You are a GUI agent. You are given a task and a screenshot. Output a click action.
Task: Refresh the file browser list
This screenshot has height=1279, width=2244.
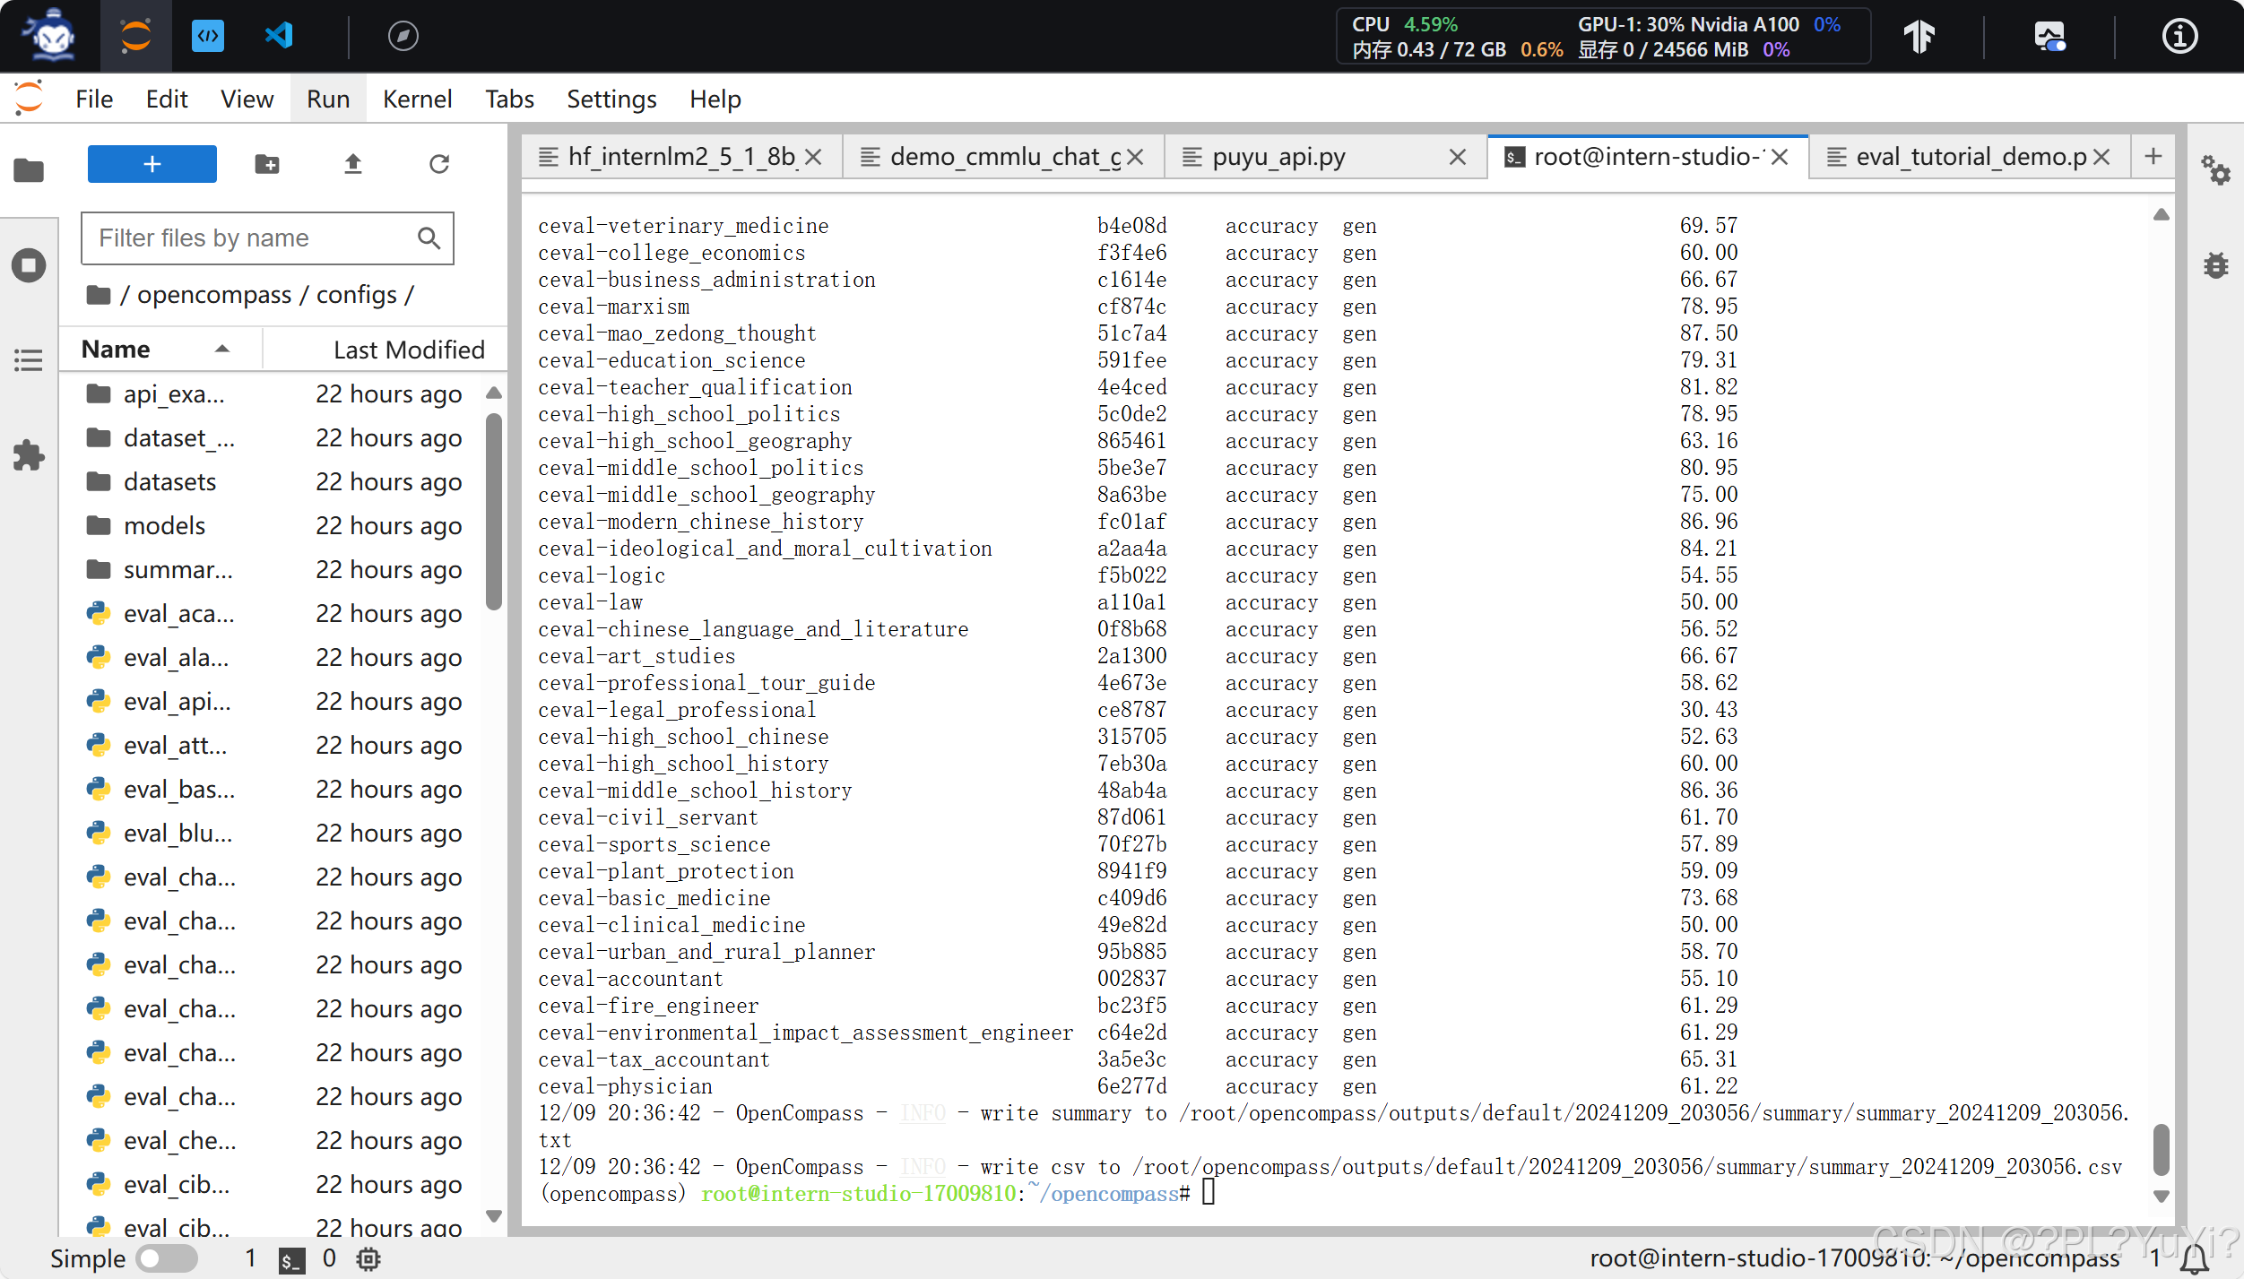pyautogui.click(x=438, y=164)
